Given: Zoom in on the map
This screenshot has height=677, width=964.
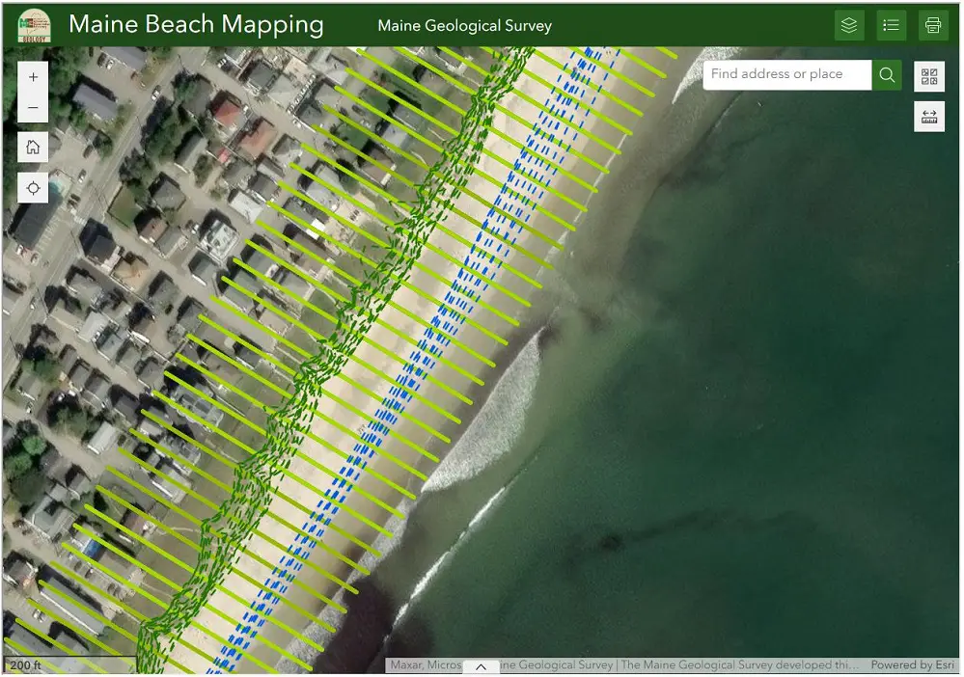Looking at the screenshot, I should click(33, 77).
